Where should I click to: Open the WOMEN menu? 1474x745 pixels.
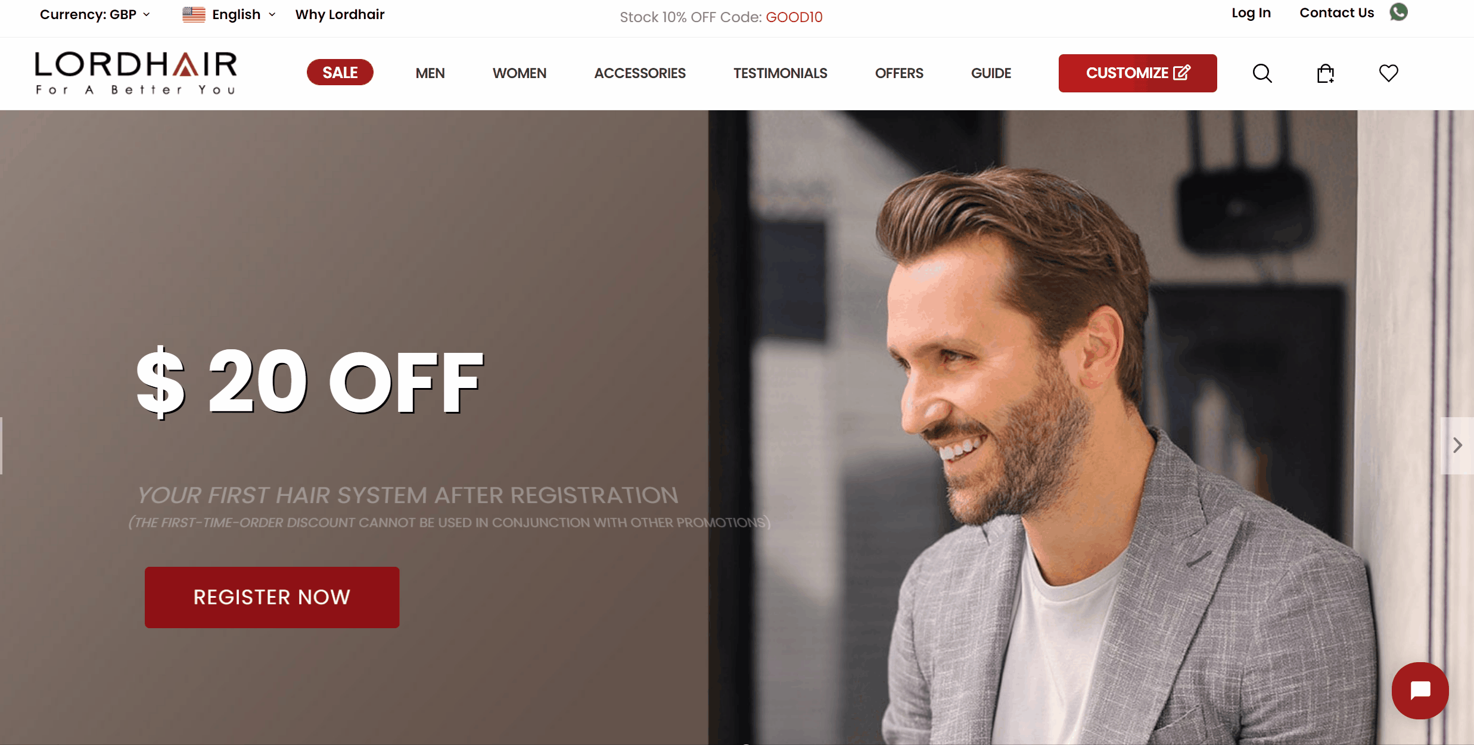(x=519, y=73)
